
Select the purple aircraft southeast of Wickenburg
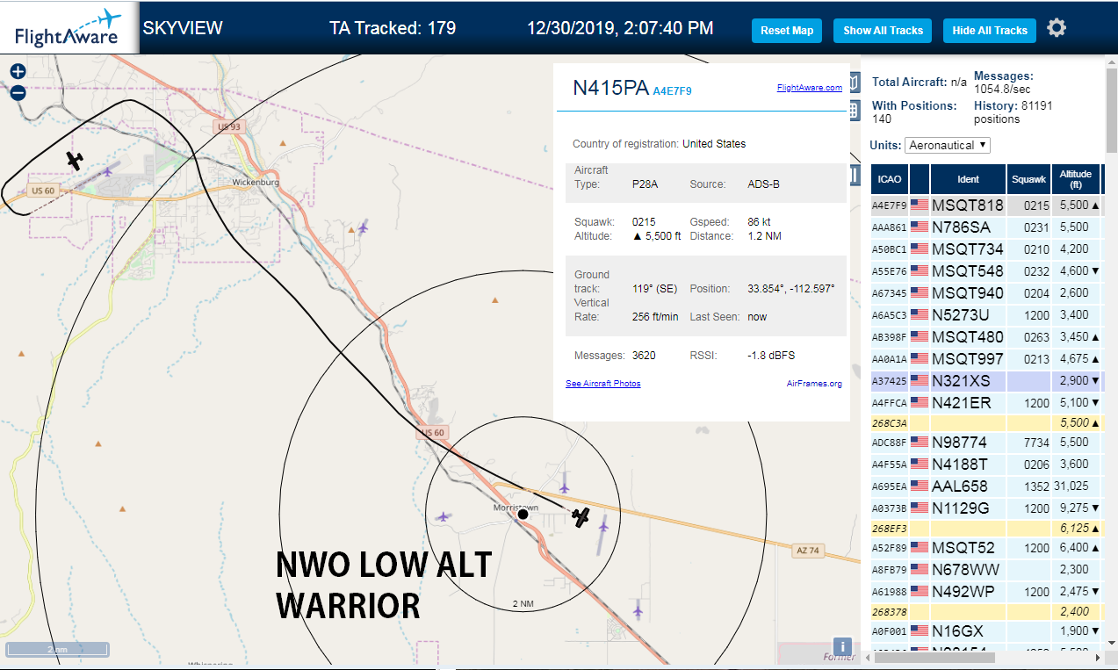point(363,228)
